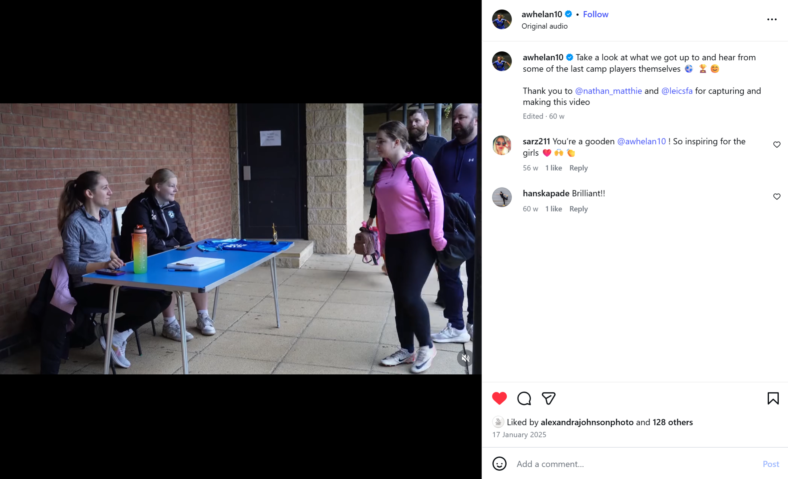Open the three-dot more options menu
This screenshot has width=788, height=479.
772,19
